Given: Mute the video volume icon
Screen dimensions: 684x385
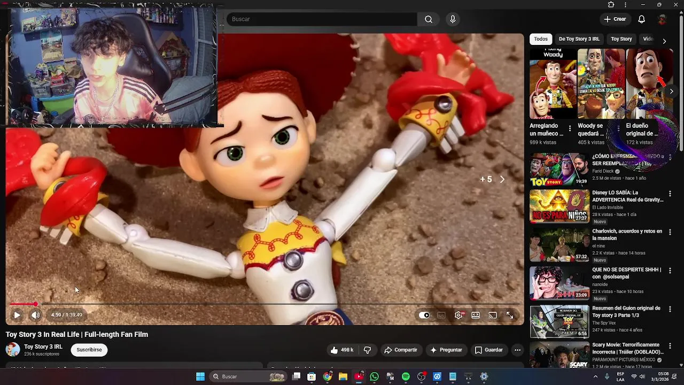Looking at the screenshot, I should (35, 315).
